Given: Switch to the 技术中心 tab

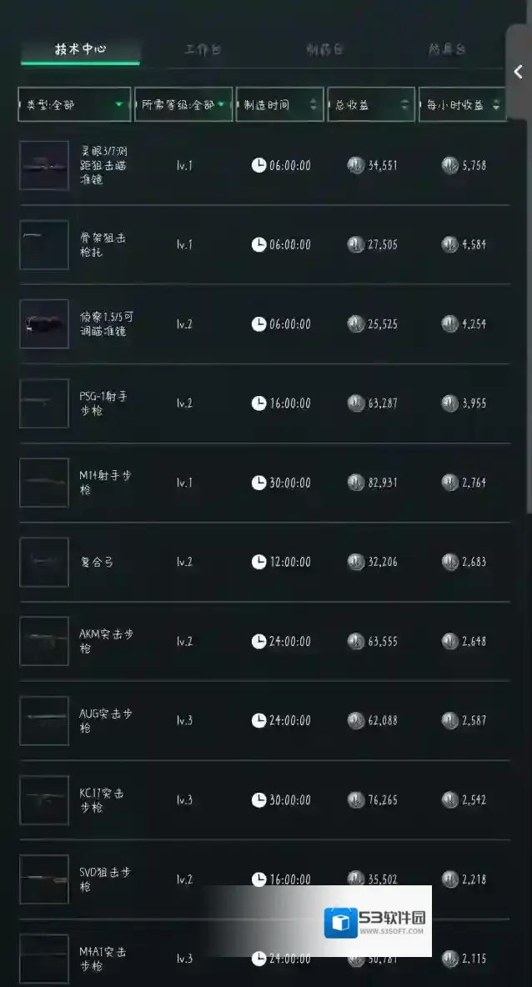Looking at the screenshot, I should (80, 49).
